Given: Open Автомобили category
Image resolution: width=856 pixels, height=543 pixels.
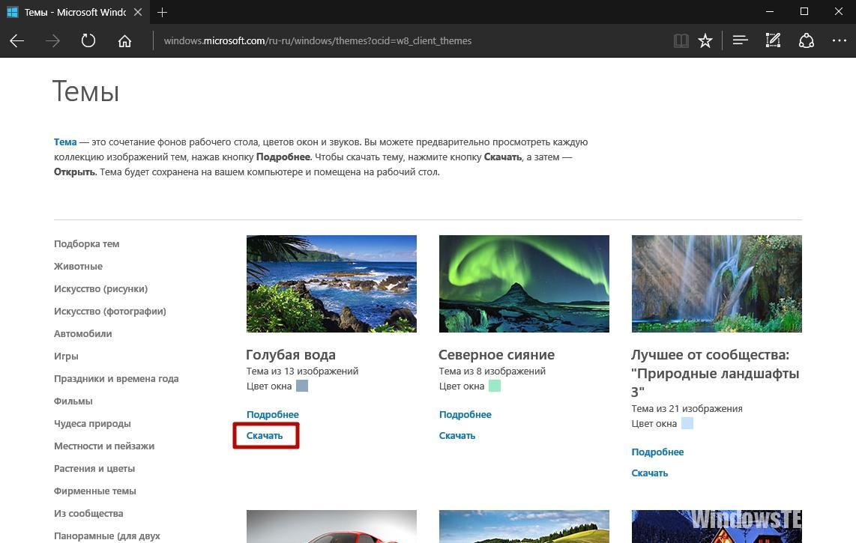Looking at the screenshot, I should click(82, 333).
